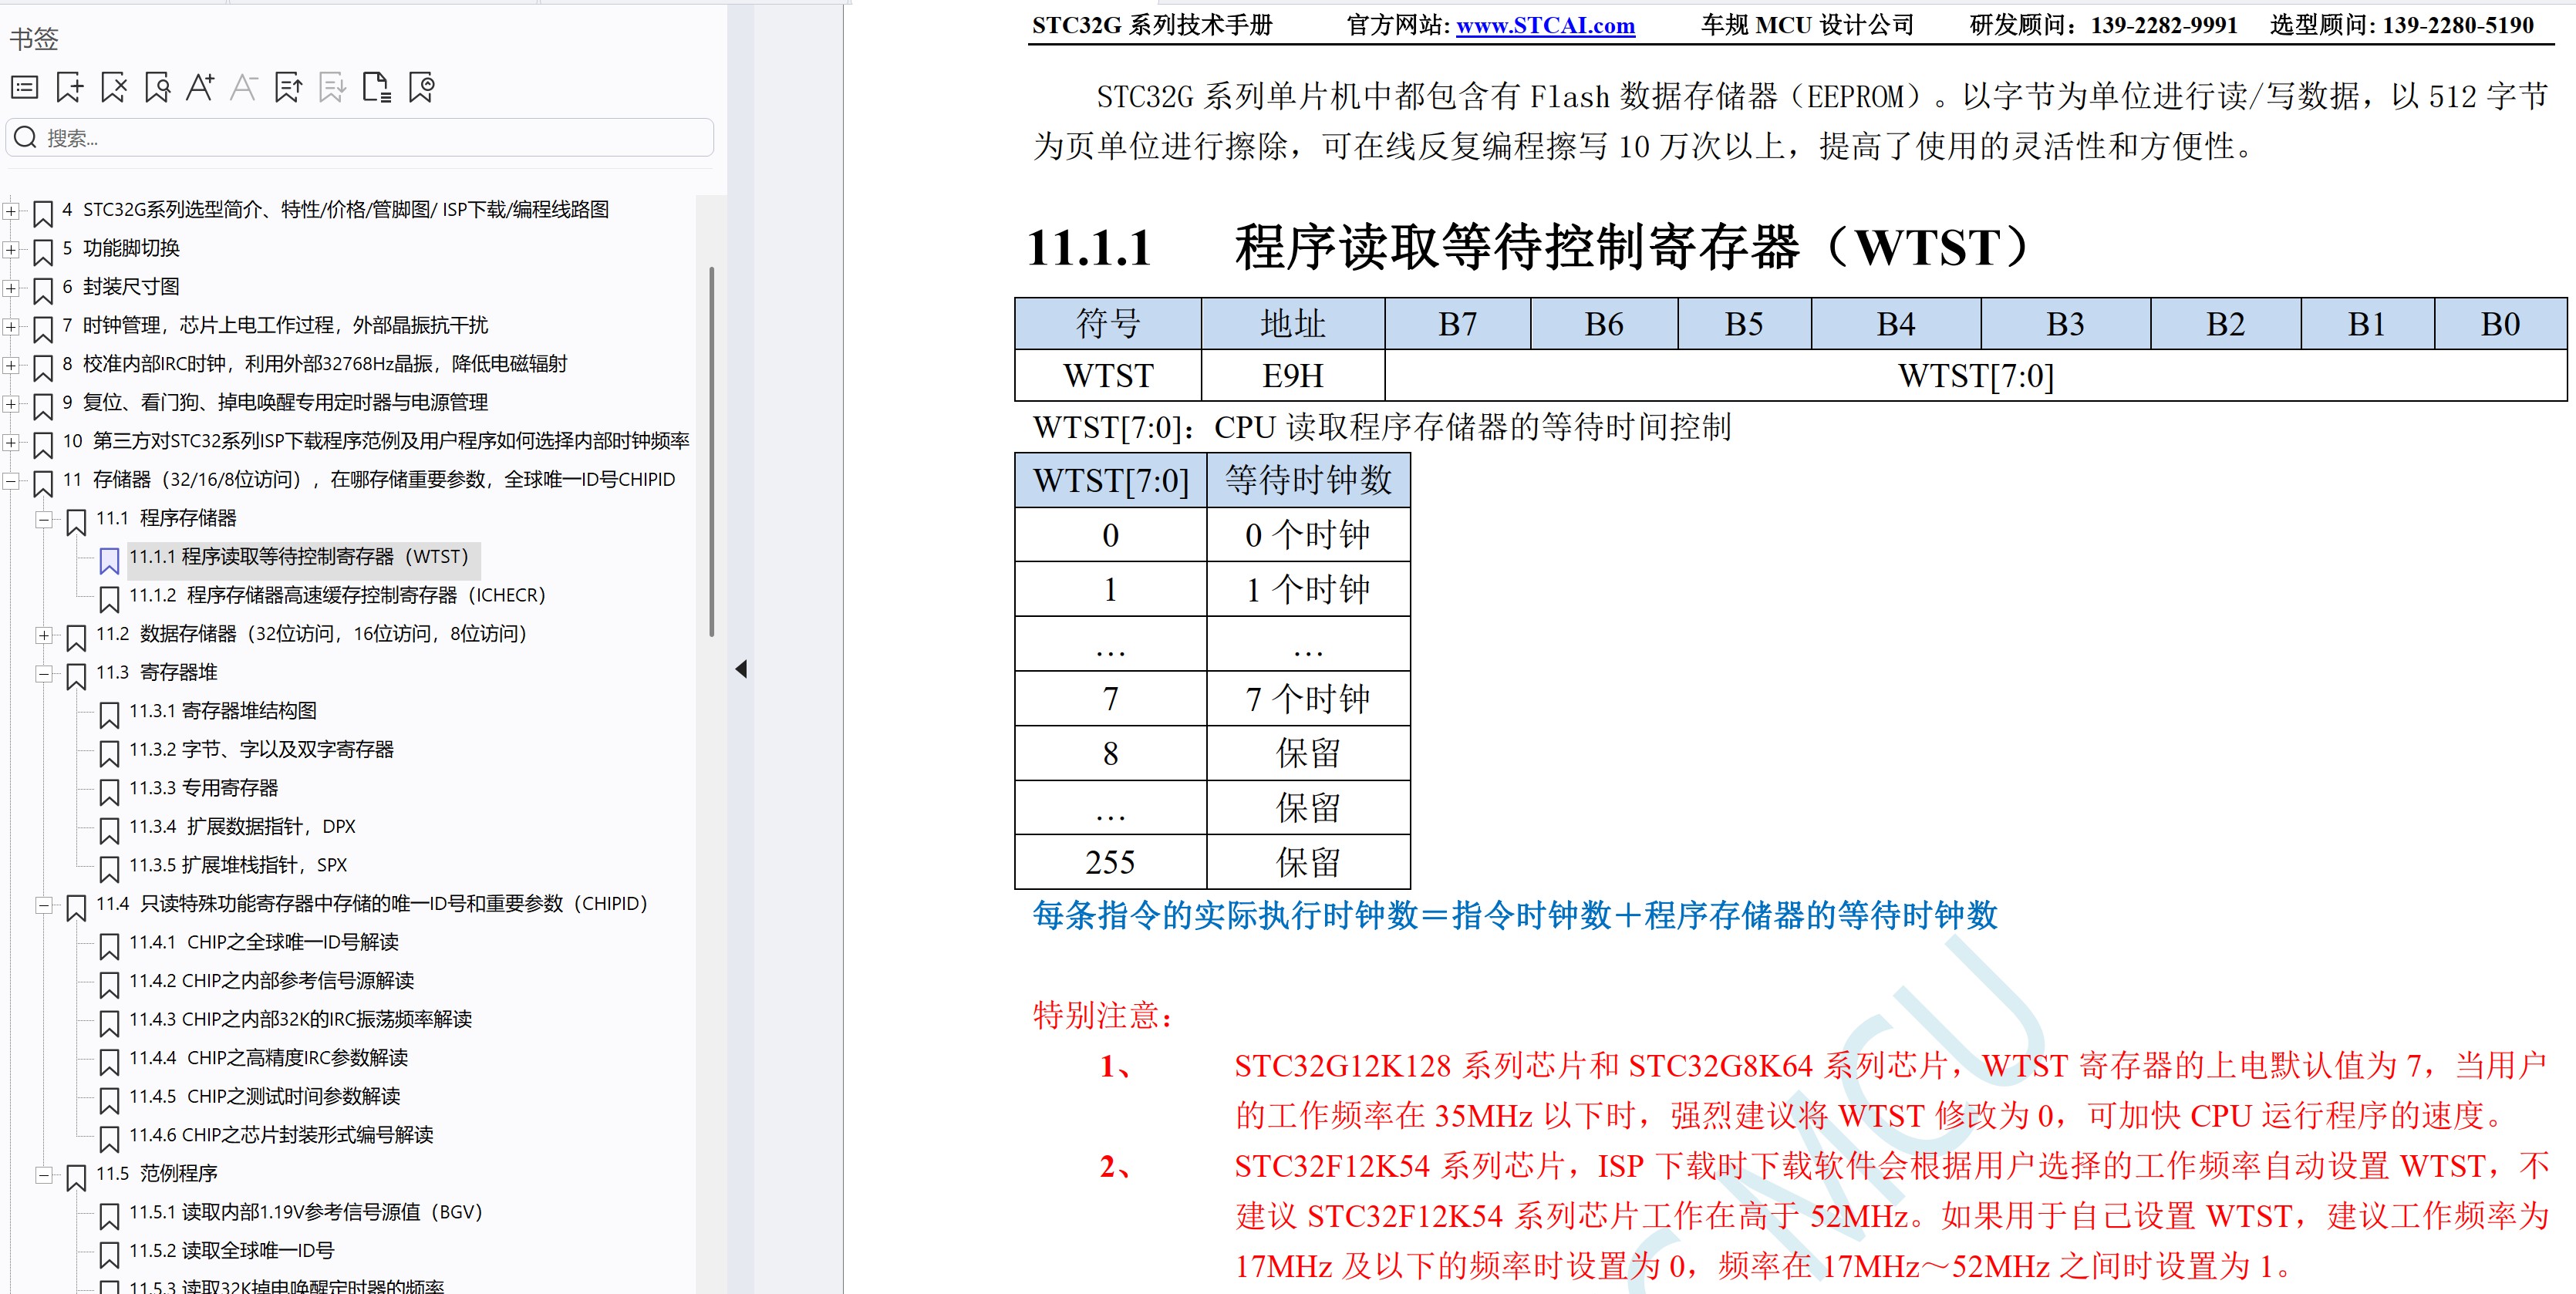Click the magnifier icon in the search box

[x=26, y=137]
